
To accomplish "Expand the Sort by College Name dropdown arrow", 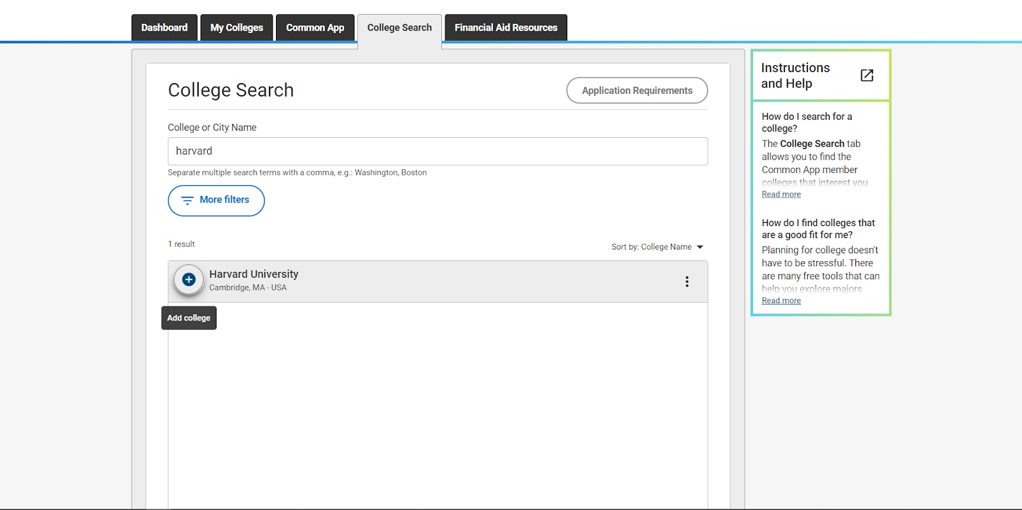I will (x=700, y=247).
